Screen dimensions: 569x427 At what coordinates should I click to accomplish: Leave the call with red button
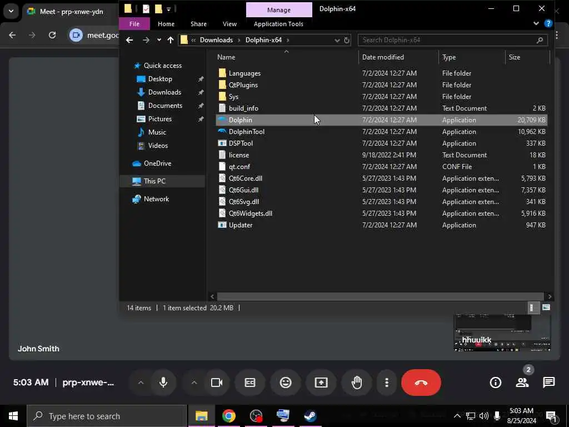click(x=421, y=383)
